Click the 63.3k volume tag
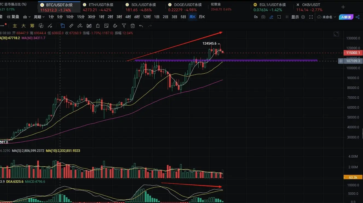 (353, 178)
